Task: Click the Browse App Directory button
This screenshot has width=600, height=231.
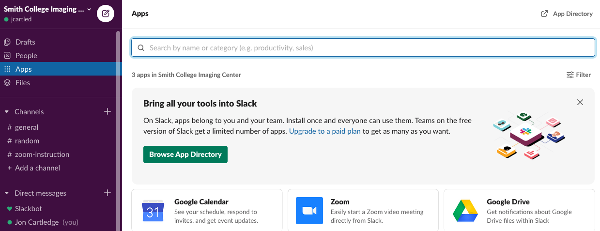Action: 185,154
